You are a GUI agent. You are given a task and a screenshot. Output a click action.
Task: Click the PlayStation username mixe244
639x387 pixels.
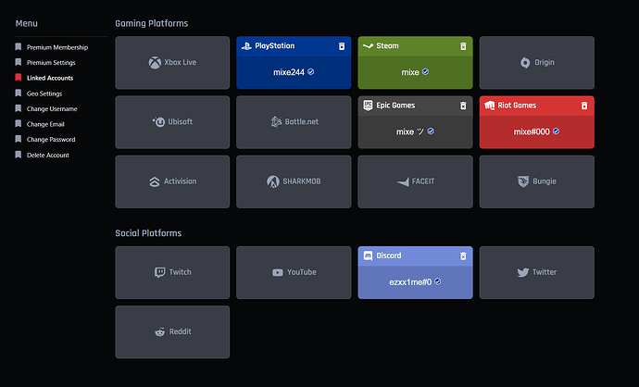point(289,72)
